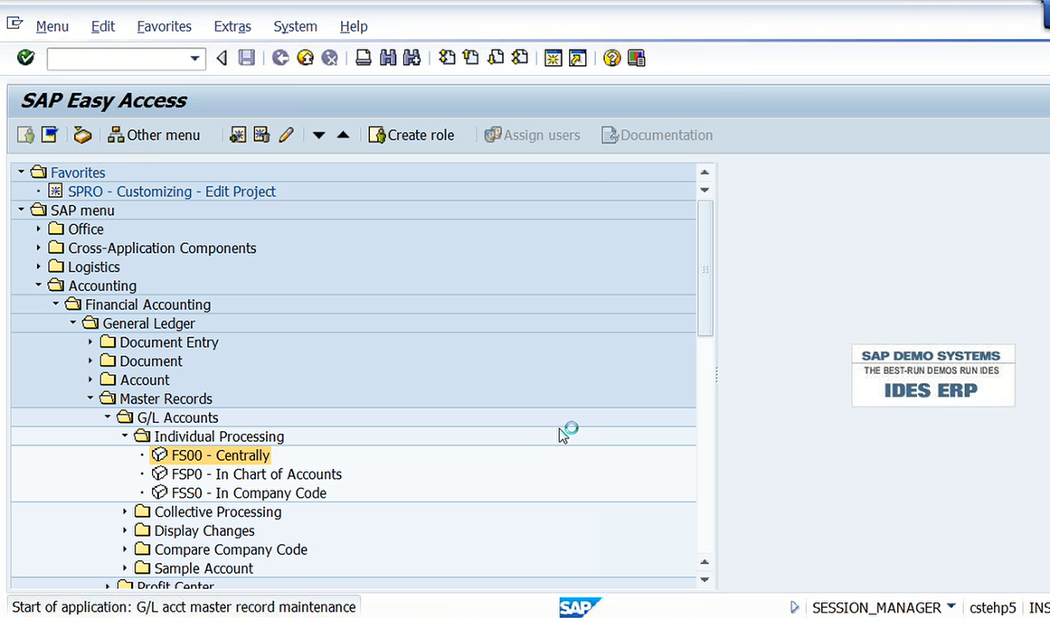Expand the Cross-Application Components folder
Screen dimensions: 1050x618
[38, 248]
